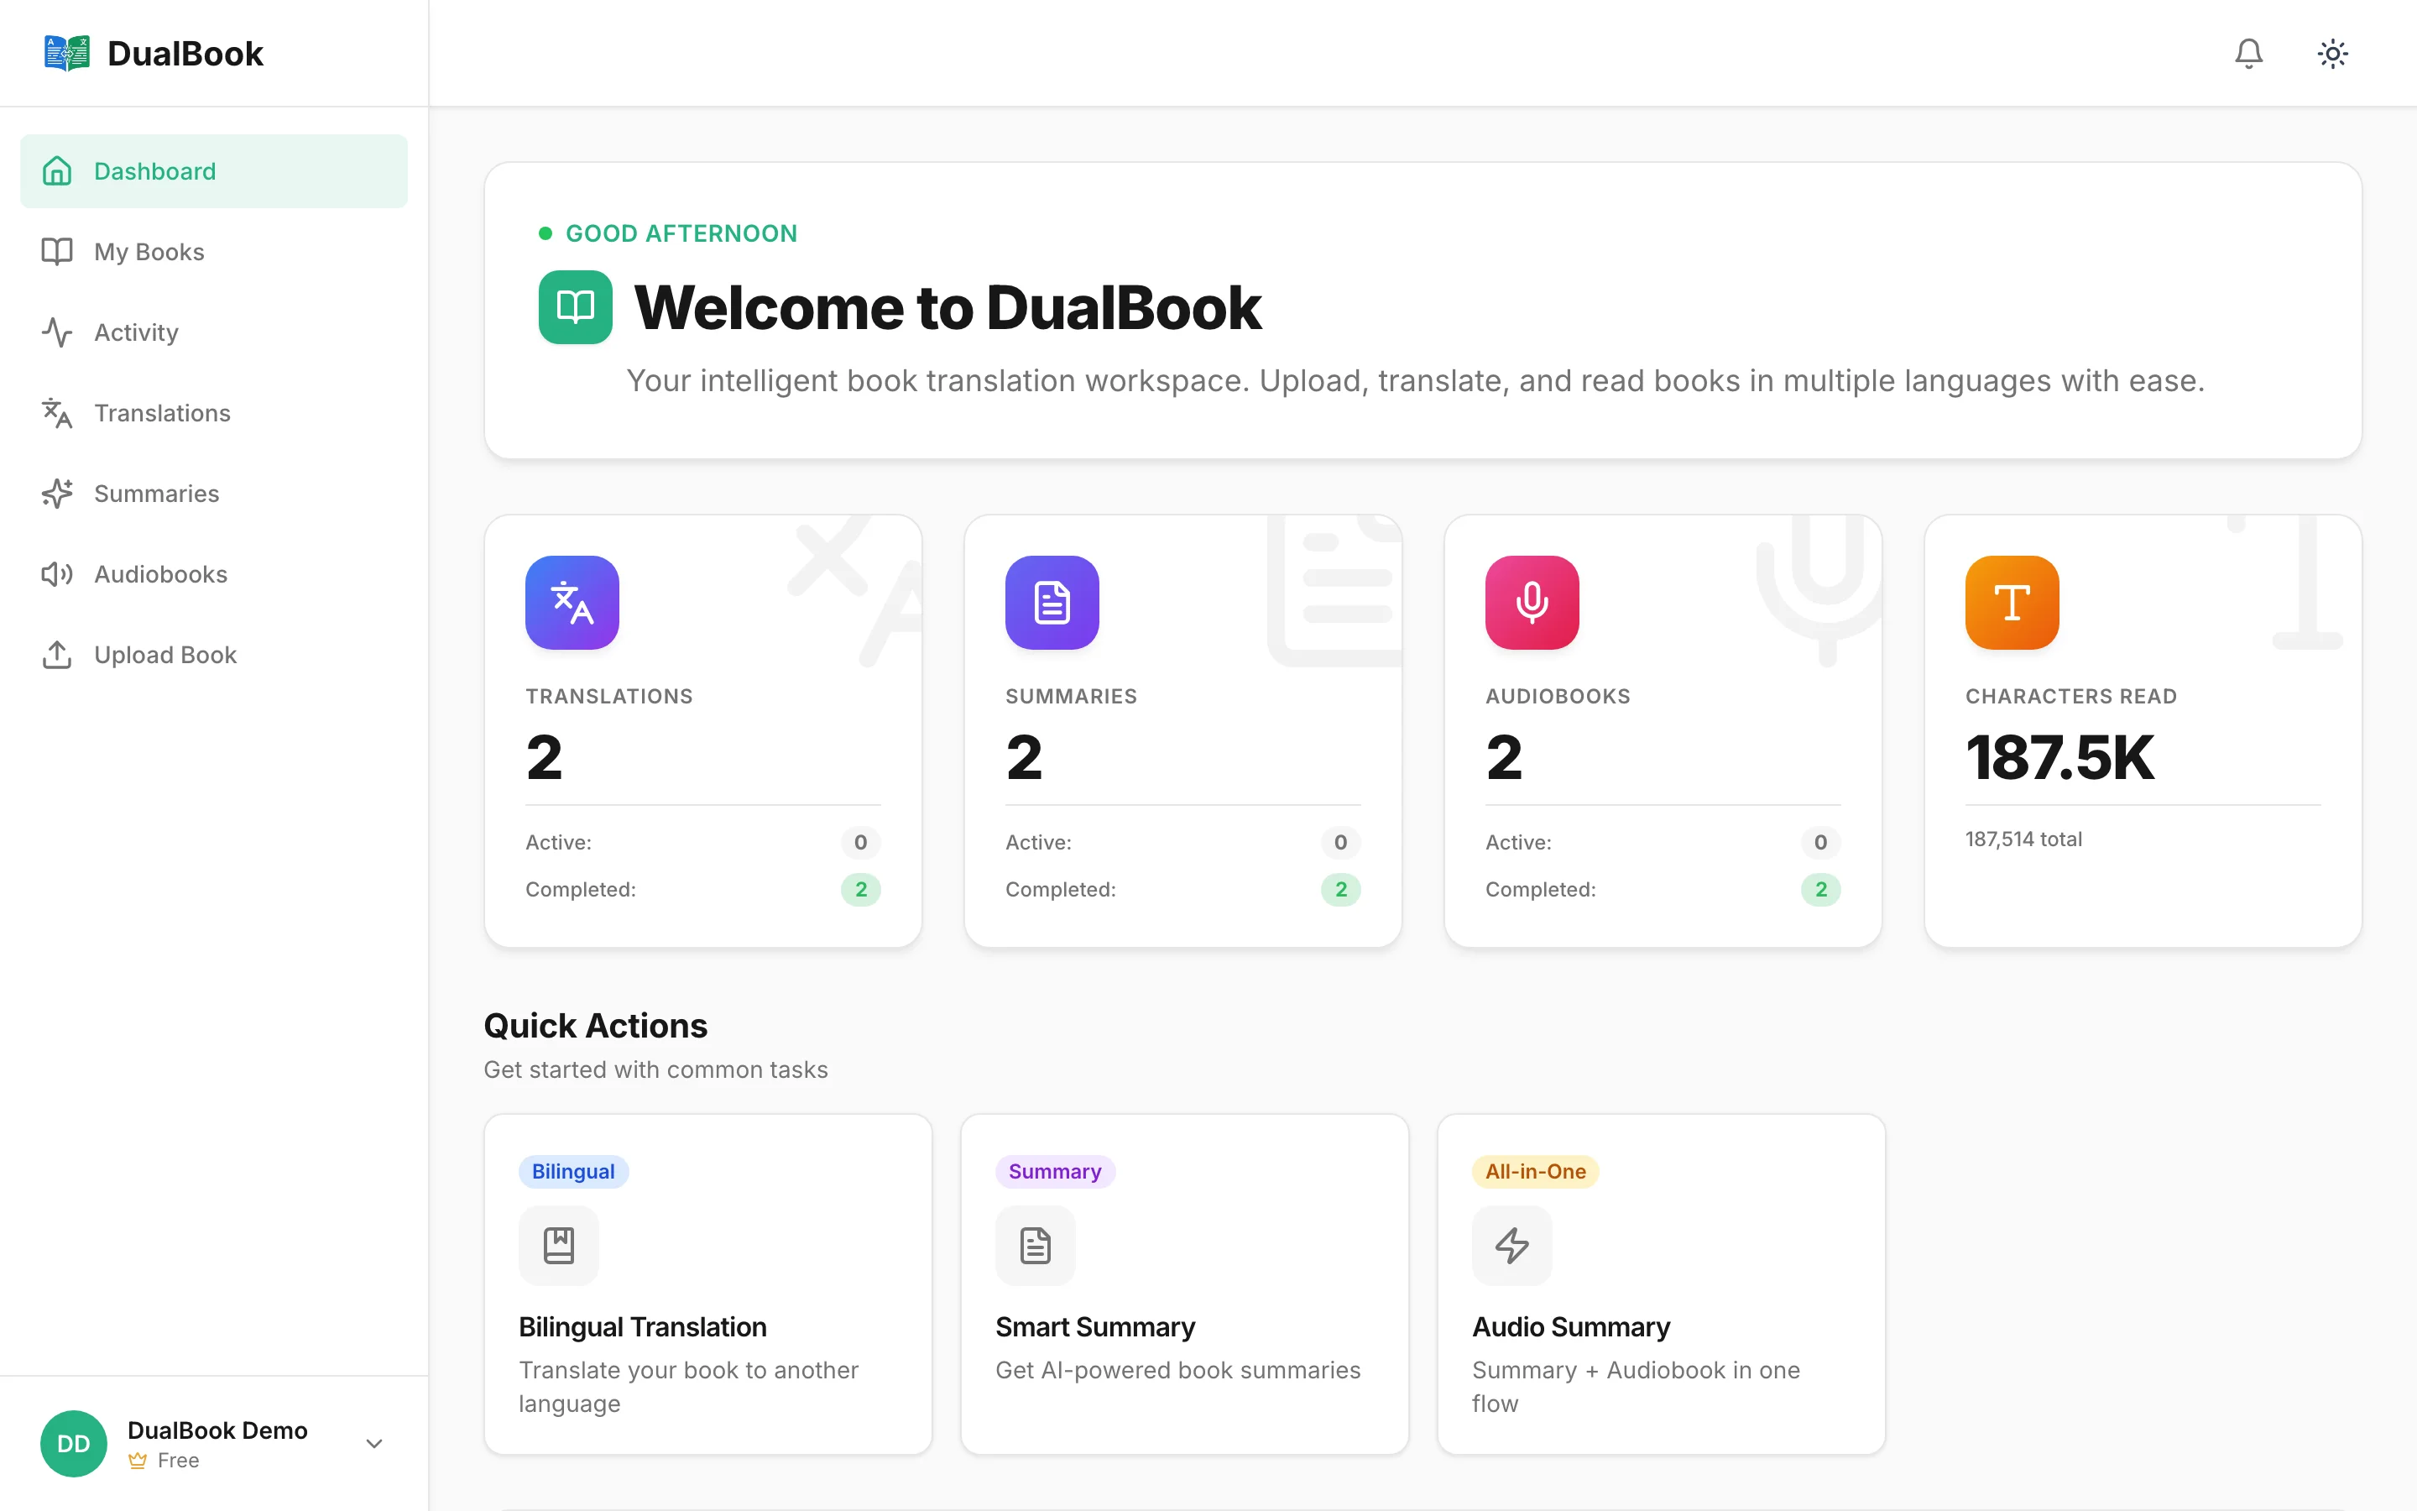Screen dimensions: 2417x1511
Task: Click the '187.5K' characters read value
Action: (2059, 757)
